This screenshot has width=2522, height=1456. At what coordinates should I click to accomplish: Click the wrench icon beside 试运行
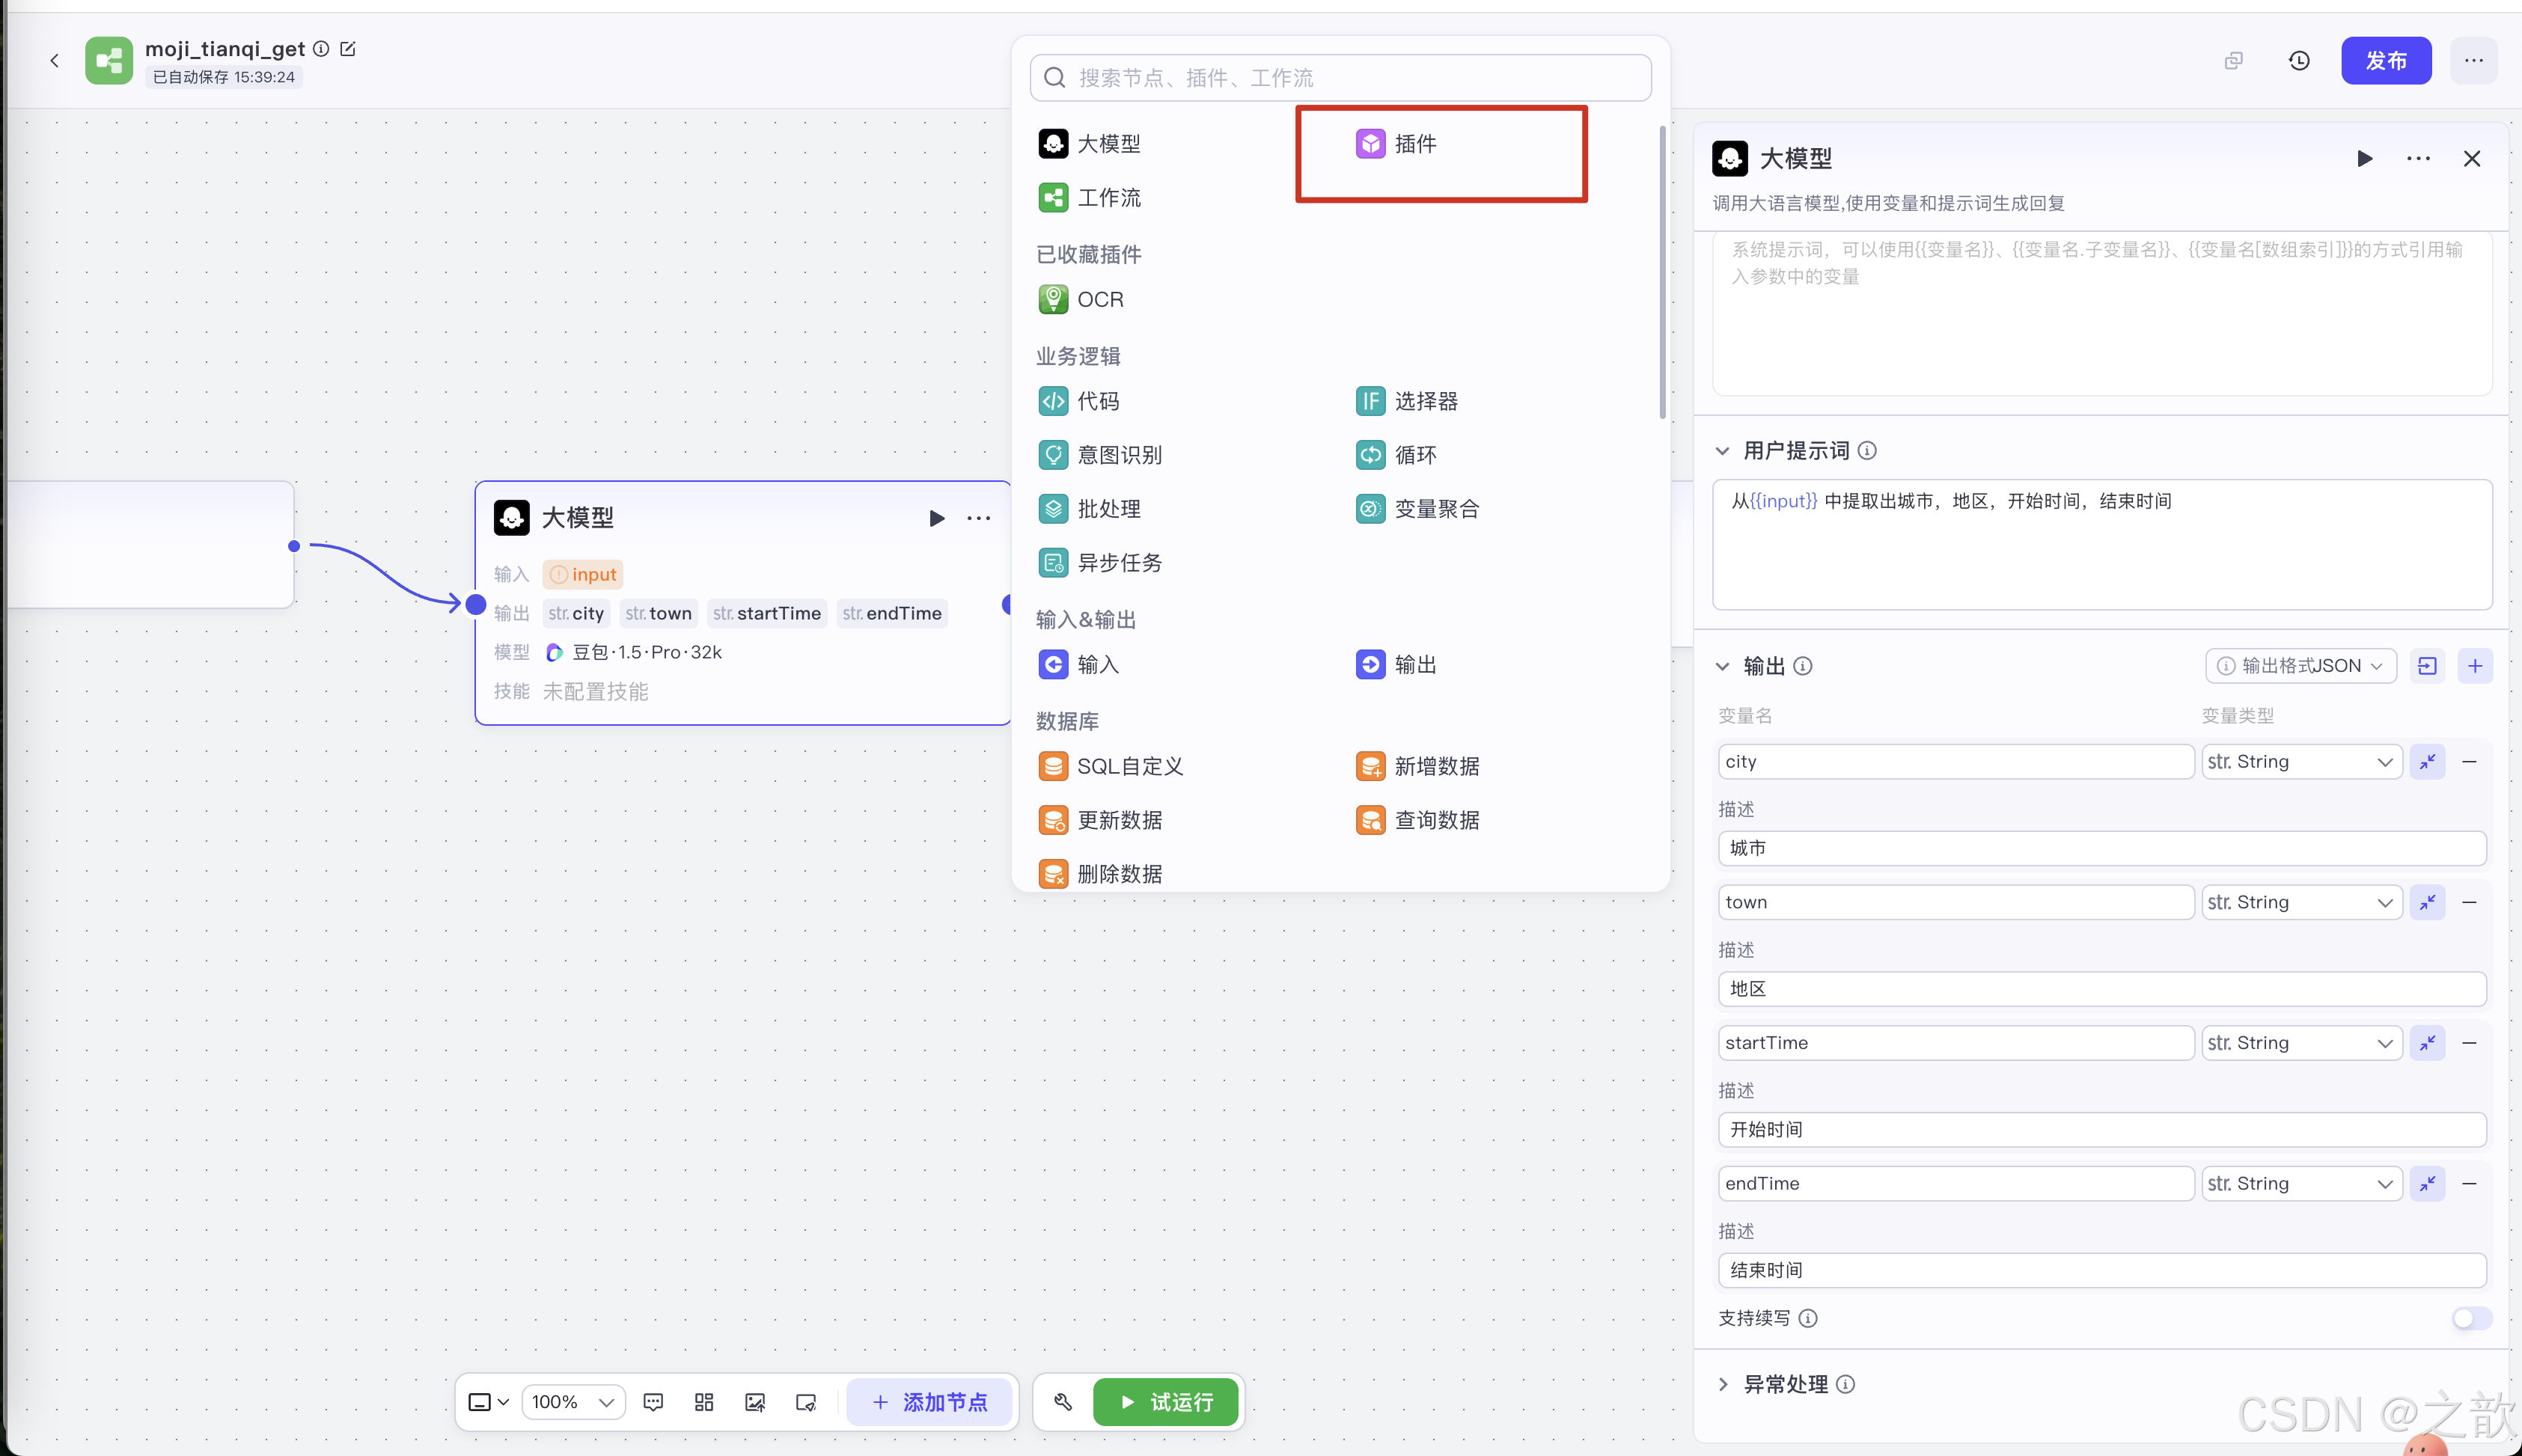click(1062, 1402)
